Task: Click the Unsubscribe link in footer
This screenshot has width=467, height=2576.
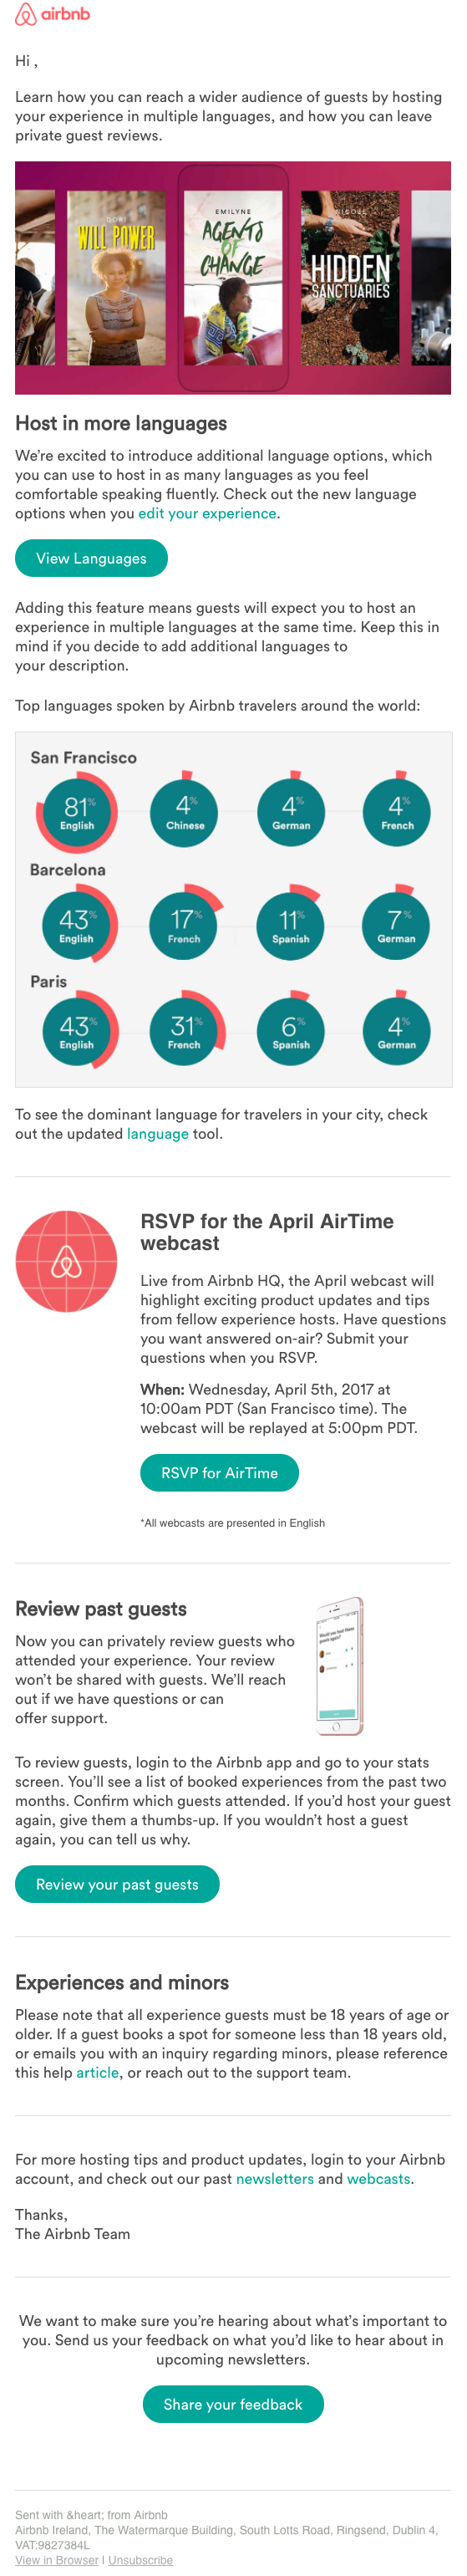Action: (x=140, y=2560)
